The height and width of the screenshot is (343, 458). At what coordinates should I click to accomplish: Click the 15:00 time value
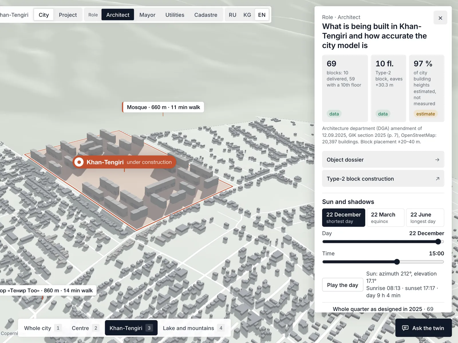pos(436,253)
